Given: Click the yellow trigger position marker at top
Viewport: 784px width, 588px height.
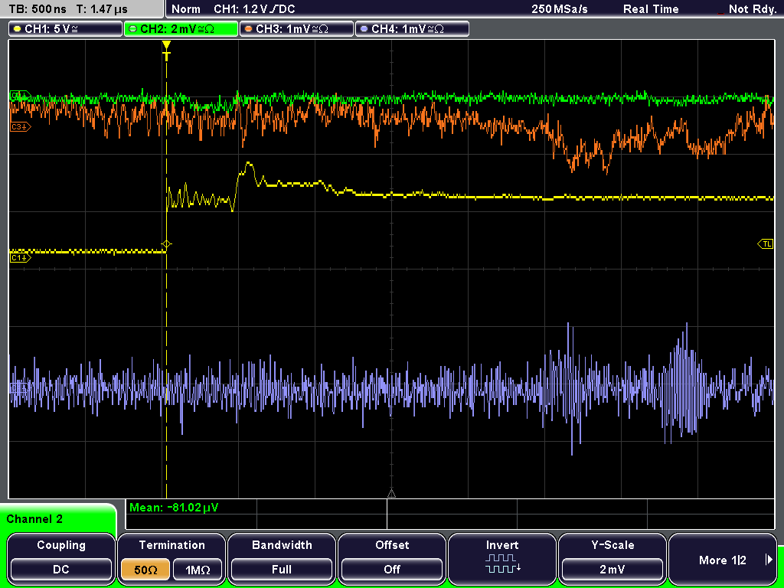Looking at the screenshot, I should click(166, 50).
